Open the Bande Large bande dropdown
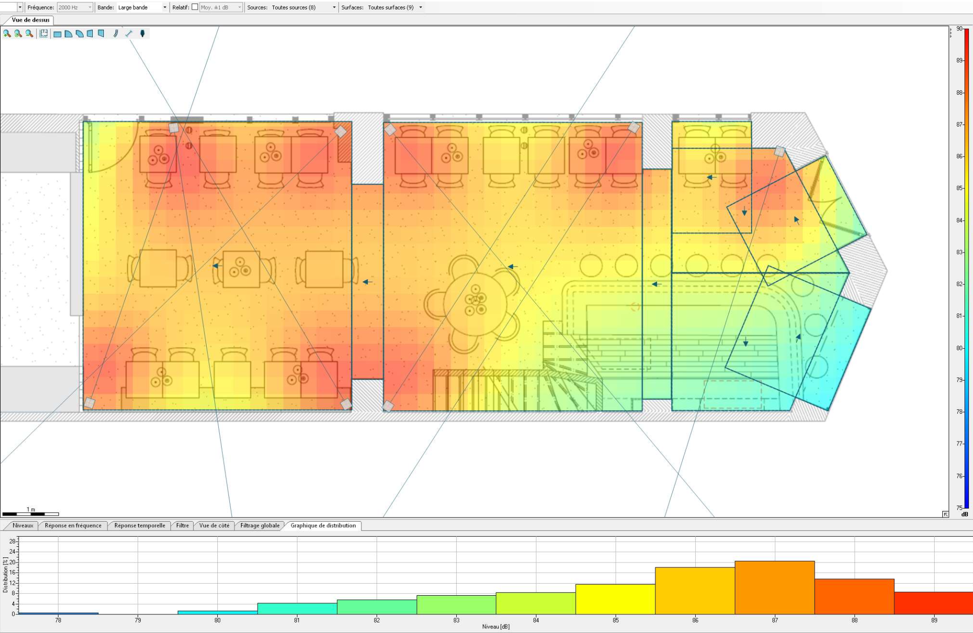 coord(142,8)
